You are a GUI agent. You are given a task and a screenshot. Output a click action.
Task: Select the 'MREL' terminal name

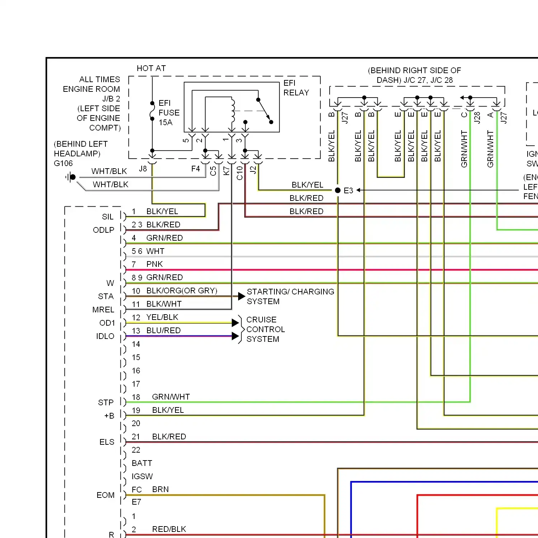[x=103, y=310]
